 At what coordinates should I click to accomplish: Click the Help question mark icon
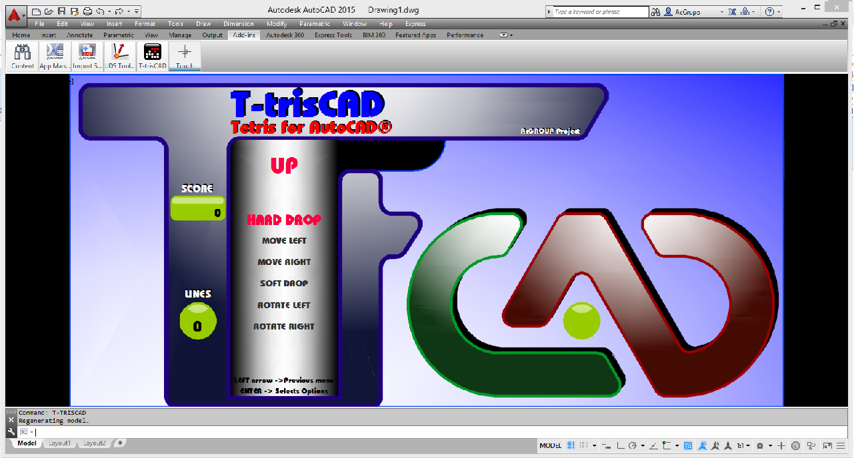click(769, 12)
